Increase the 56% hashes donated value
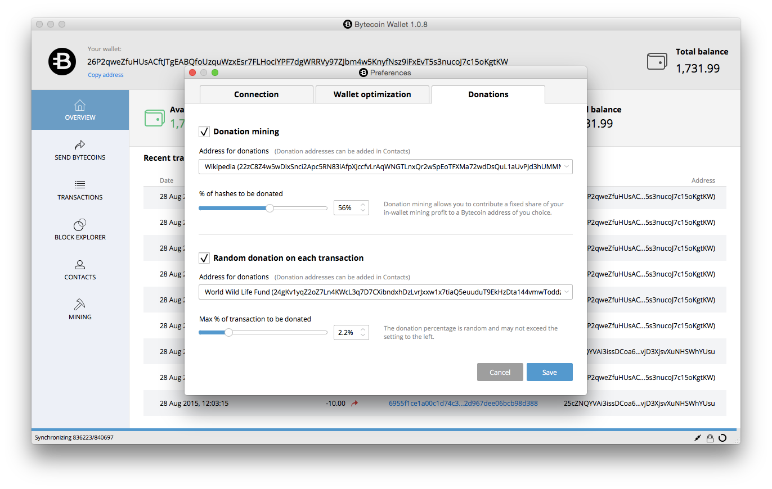This screenshot has height=489, width=772. (x=363, y=205)
